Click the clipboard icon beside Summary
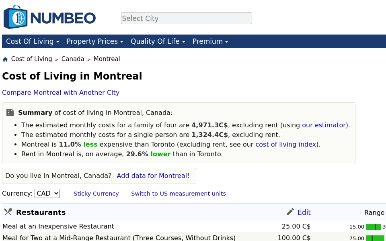This screenshot has height=241, width=386. click(10, 112)
